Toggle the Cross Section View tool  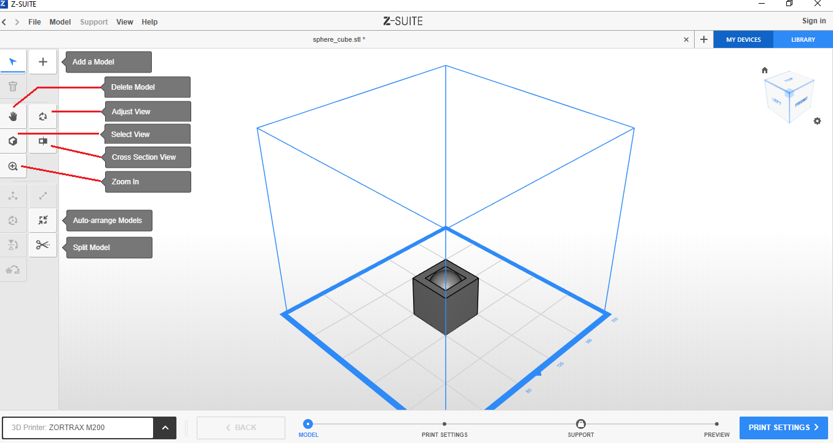43,141
